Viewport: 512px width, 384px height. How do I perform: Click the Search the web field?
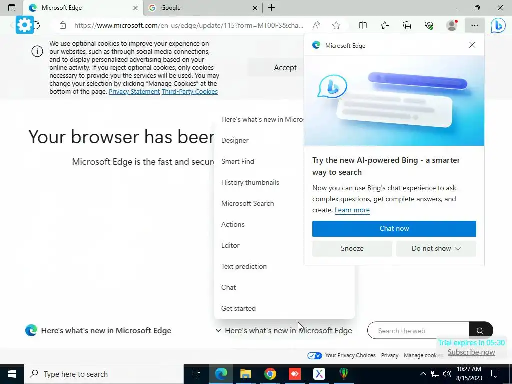418,331
